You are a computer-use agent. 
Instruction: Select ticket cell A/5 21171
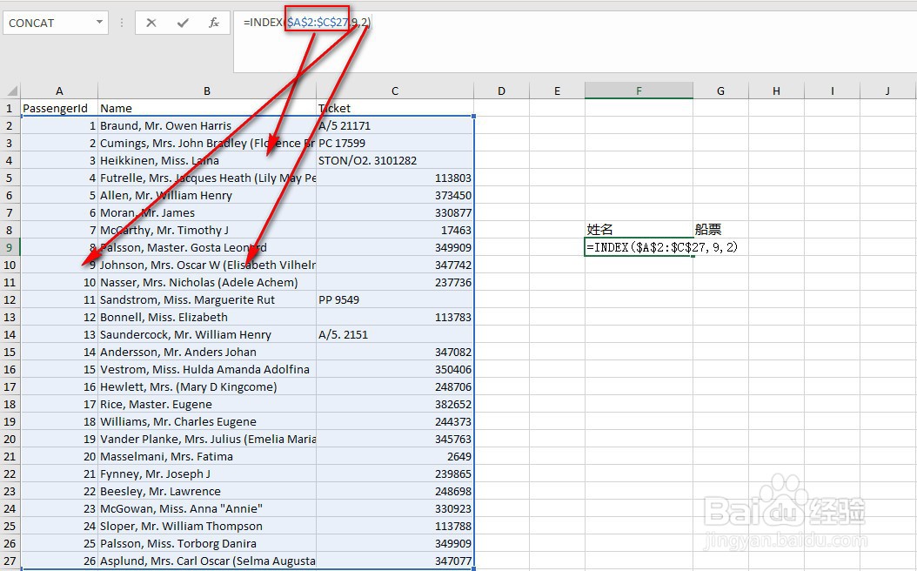395,126
